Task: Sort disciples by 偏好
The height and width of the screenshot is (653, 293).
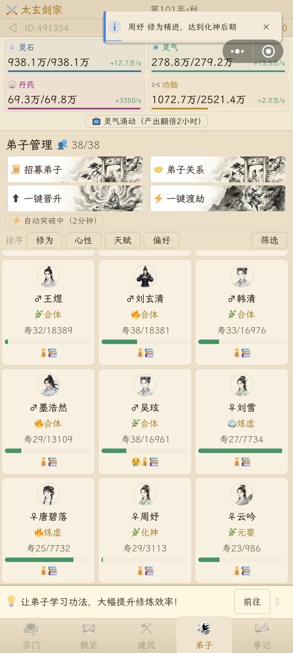Action: [x=162, y=240]
